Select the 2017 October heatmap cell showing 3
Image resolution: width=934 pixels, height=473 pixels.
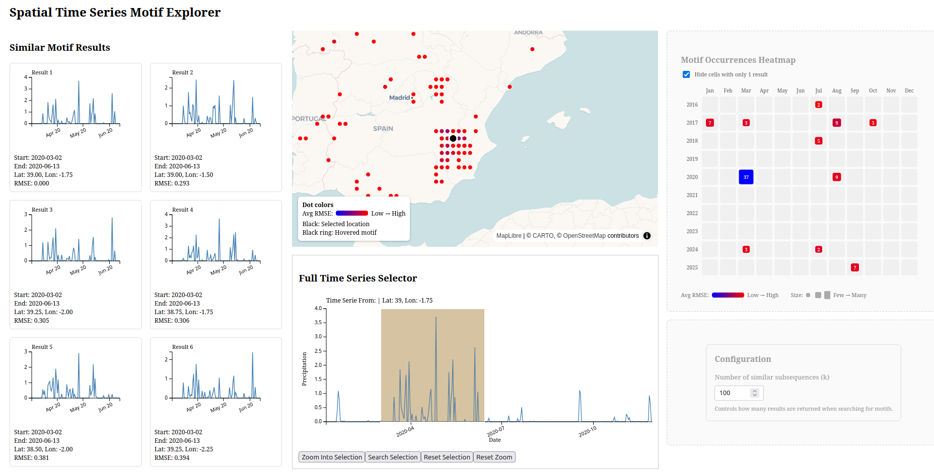873,123
